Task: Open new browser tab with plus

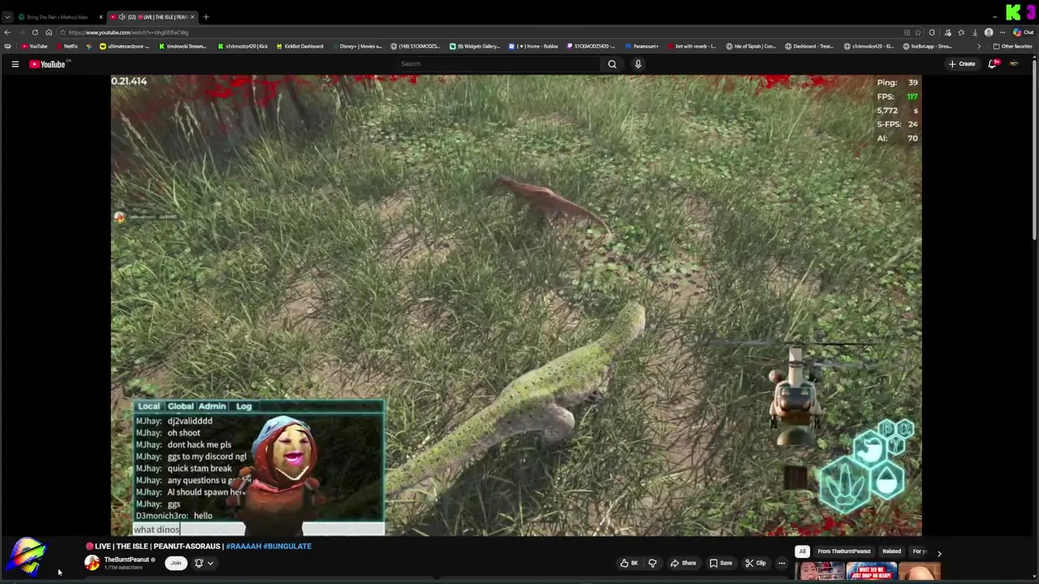Action: pyautogui.click(x=206, y=17)
